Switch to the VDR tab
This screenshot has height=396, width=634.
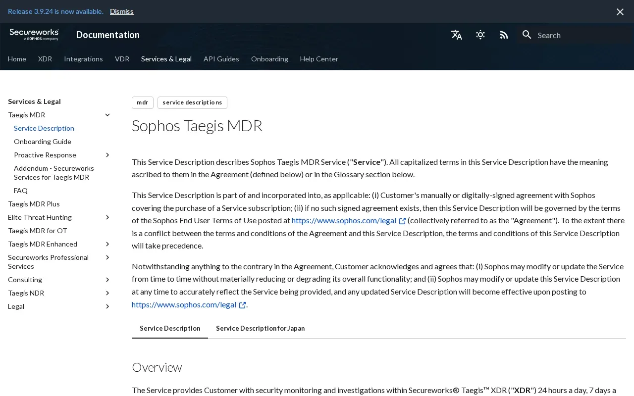point(122,59)
